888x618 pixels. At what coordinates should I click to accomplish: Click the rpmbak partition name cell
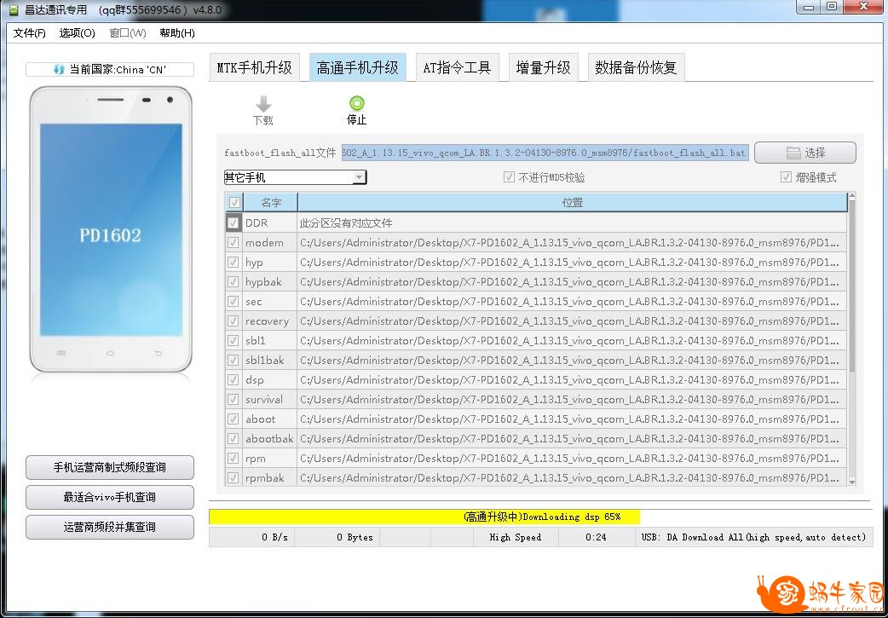(269, 478)
